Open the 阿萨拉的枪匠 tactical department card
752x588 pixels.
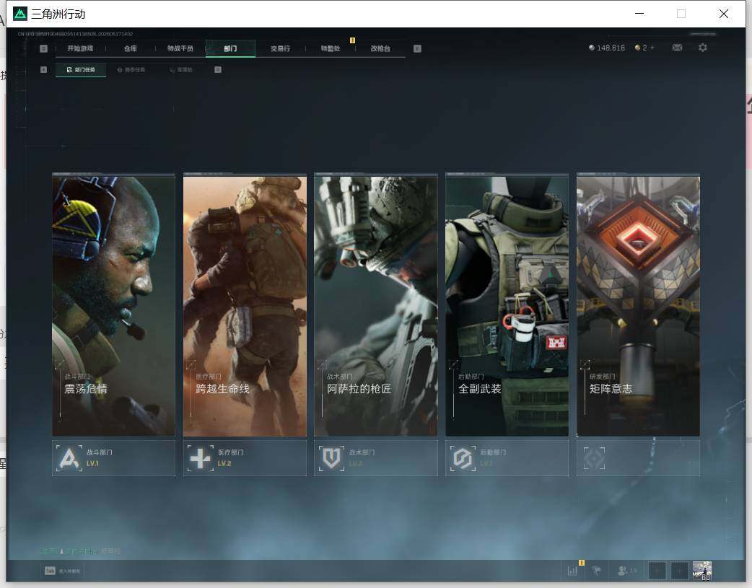pos(376,305)
